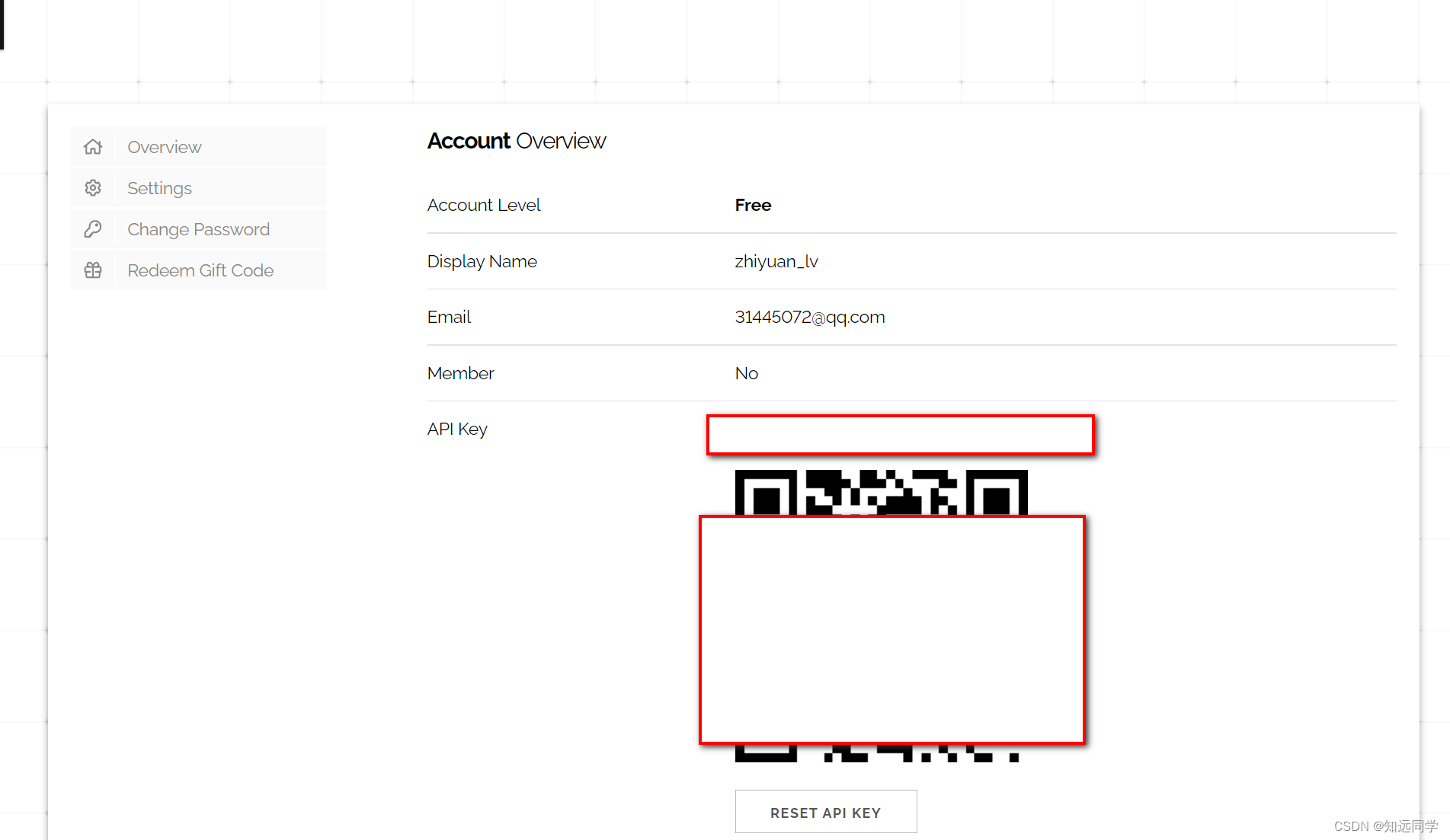This screenshot has height=840, width=1450.
Task: Click the Change Password key icon
Action: [x=93, y=229]
